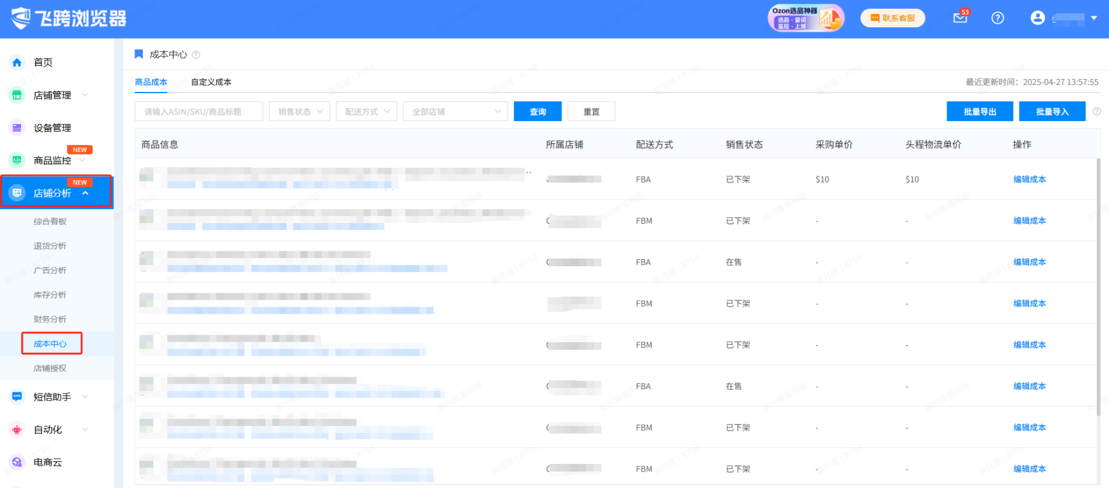1109x488 pixels.
Task: Switch to the 自定义成本 tab
Action: 211,82
